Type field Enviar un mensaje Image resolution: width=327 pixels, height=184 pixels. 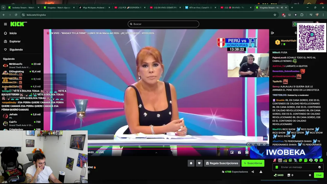click(298, 167)
